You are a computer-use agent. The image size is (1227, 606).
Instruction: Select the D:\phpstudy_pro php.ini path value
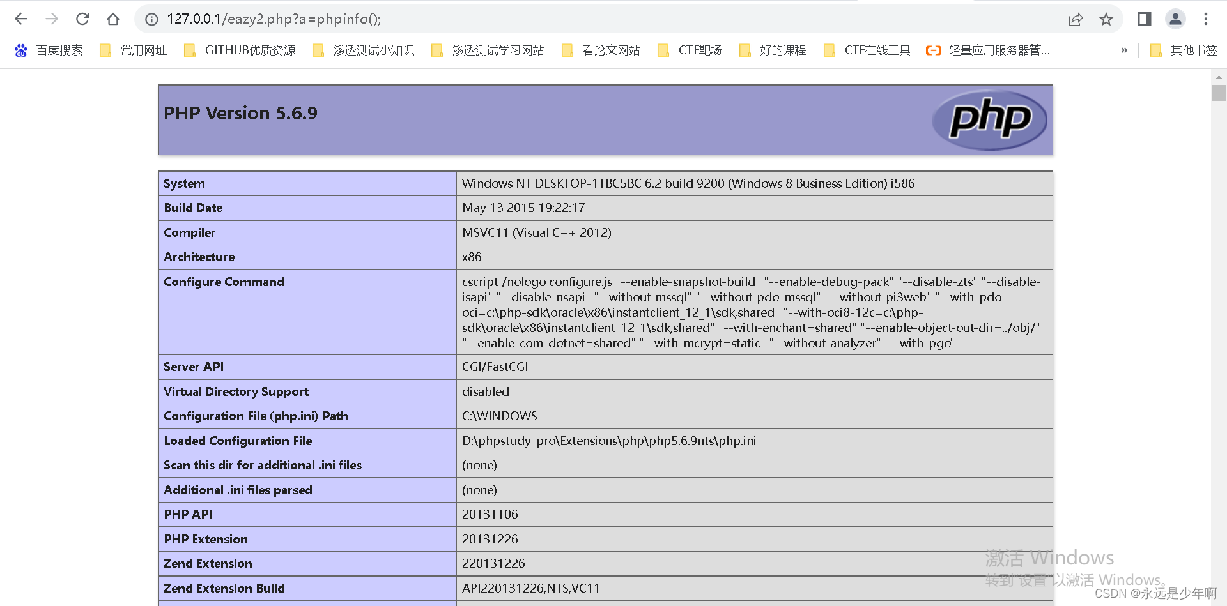pos(609,441)
